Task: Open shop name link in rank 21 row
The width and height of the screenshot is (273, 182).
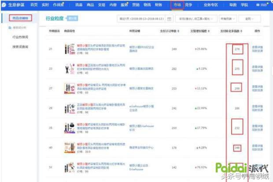Action: 141,49
